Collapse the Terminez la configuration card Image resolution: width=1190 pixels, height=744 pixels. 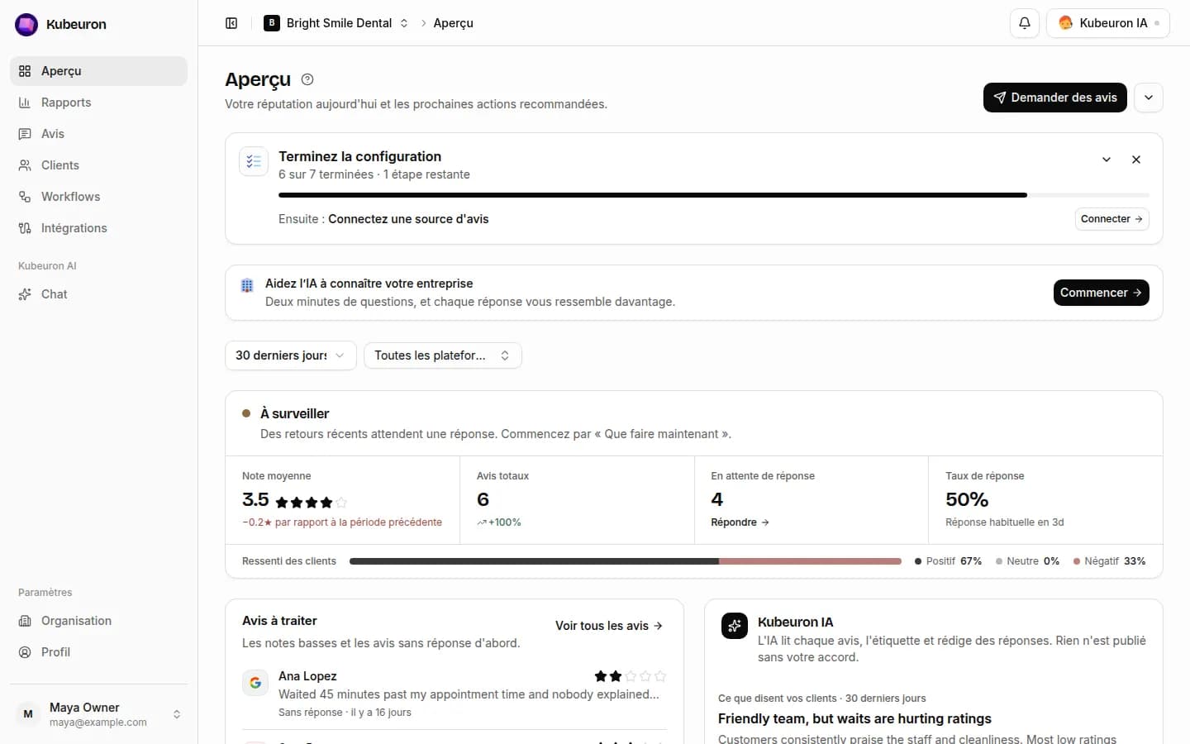1107,160
